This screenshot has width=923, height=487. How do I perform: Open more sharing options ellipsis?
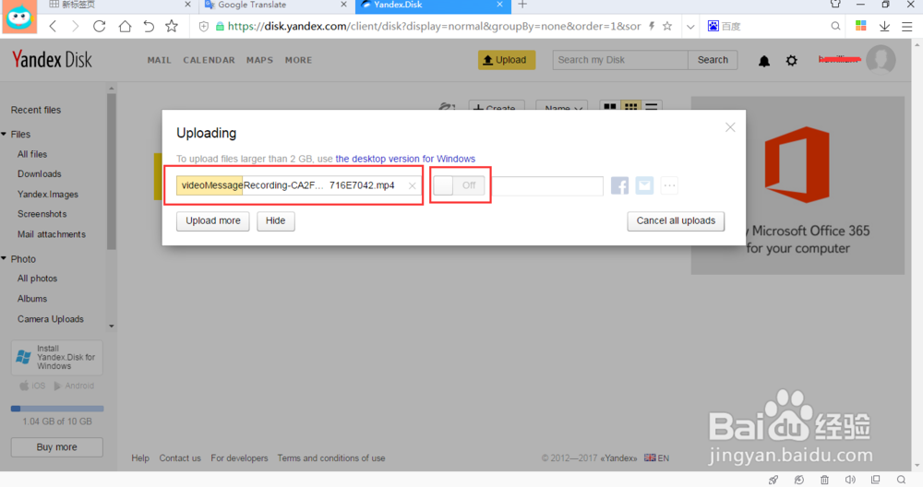click(x=669, y=186)
